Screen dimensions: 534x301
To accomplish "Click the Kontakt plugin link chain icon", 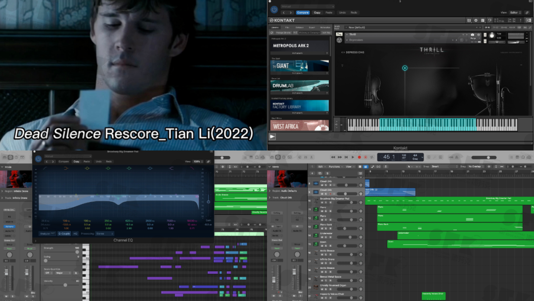I will point(527,12).
